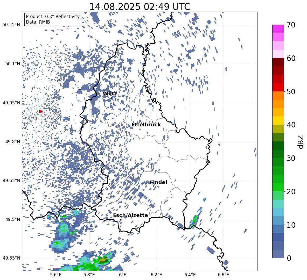Click the Findel cross location marker
The image size is (307, 280).
click(x=158, y=187)
